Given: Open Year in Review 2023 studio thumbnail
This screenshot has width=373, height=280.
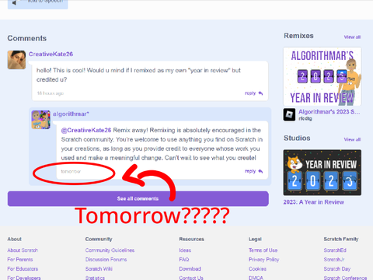Looking at the screenshot, I should (322, 173).
